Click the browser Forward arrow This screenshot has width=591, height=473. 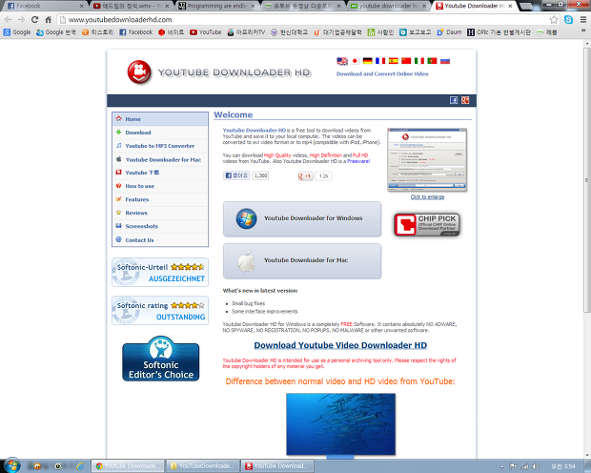tap(21, 20)
